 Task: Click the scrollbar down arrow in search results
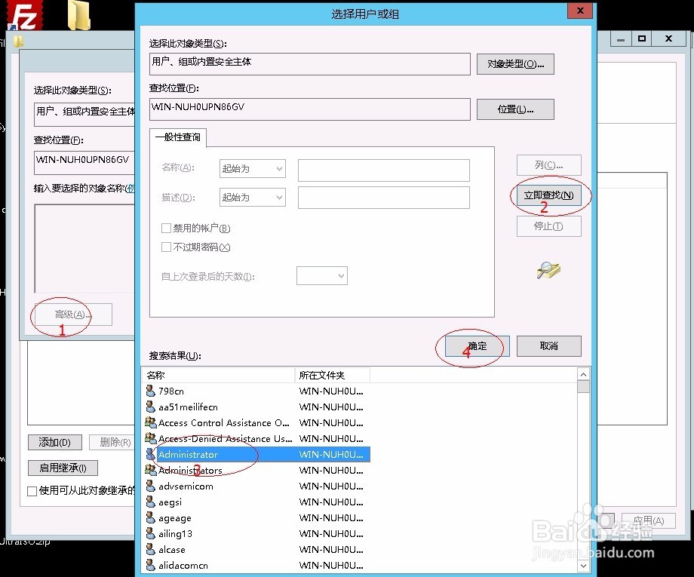[583, 565]
